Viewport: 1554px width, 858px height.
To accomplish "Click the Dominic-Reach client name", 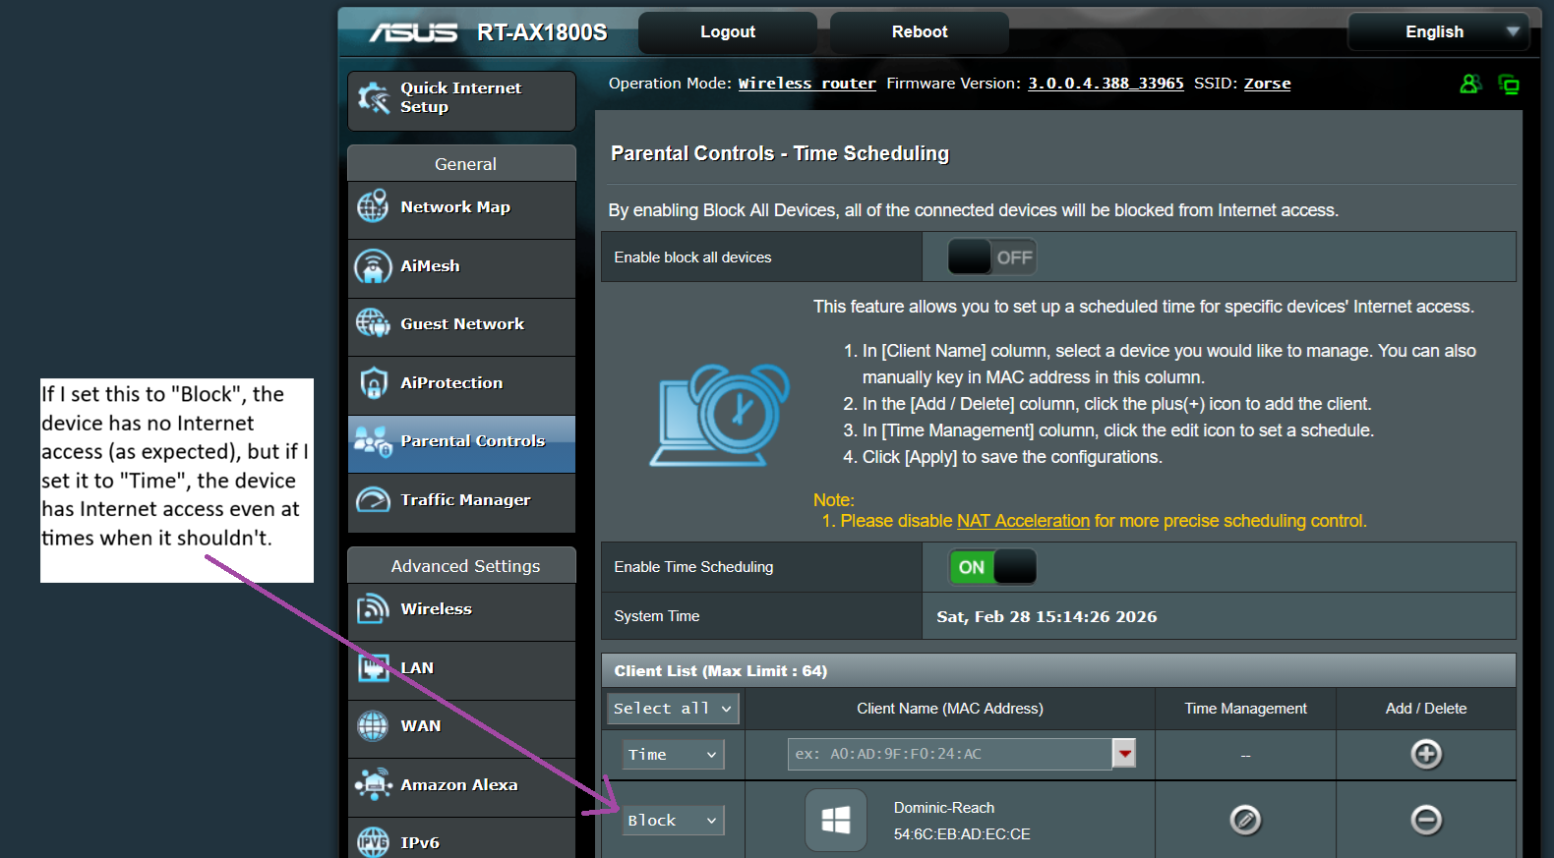I will coord(944,808).
